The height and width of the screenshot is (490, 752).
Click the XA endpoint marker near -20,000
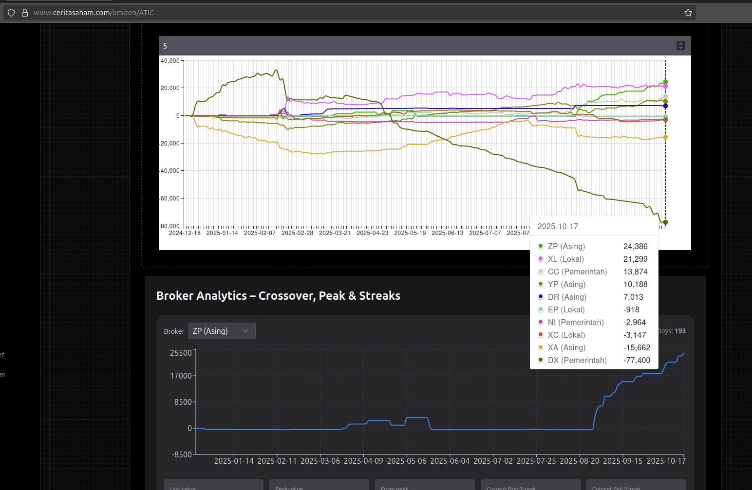(665, 137)
